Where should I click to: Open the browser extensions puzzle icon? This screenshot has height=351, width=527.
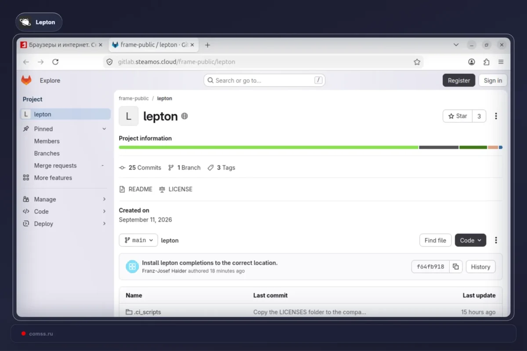coord(486,62)
